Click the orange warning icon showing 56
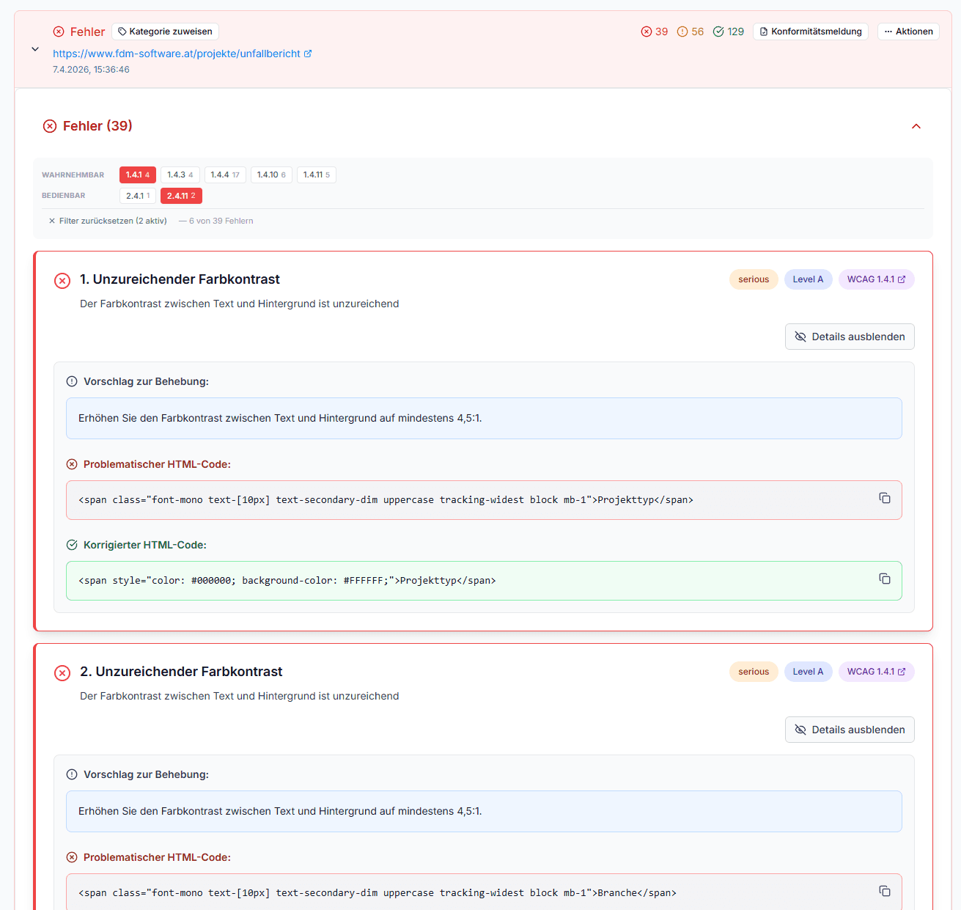 tap(682, 32)
